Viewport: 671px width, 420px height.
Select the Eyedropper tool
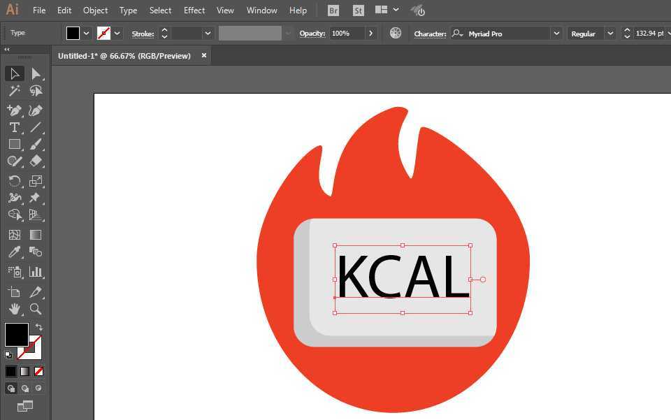click(x=14, y=252)
